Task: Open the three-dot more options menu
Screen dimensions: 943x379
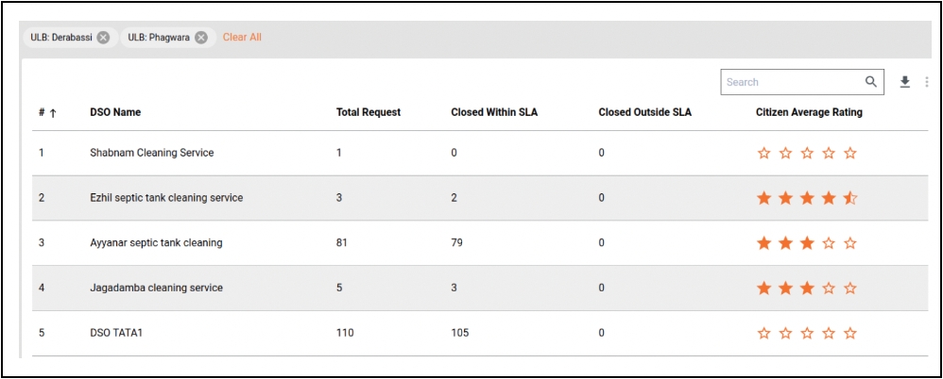Action: (x=926, y=82)
